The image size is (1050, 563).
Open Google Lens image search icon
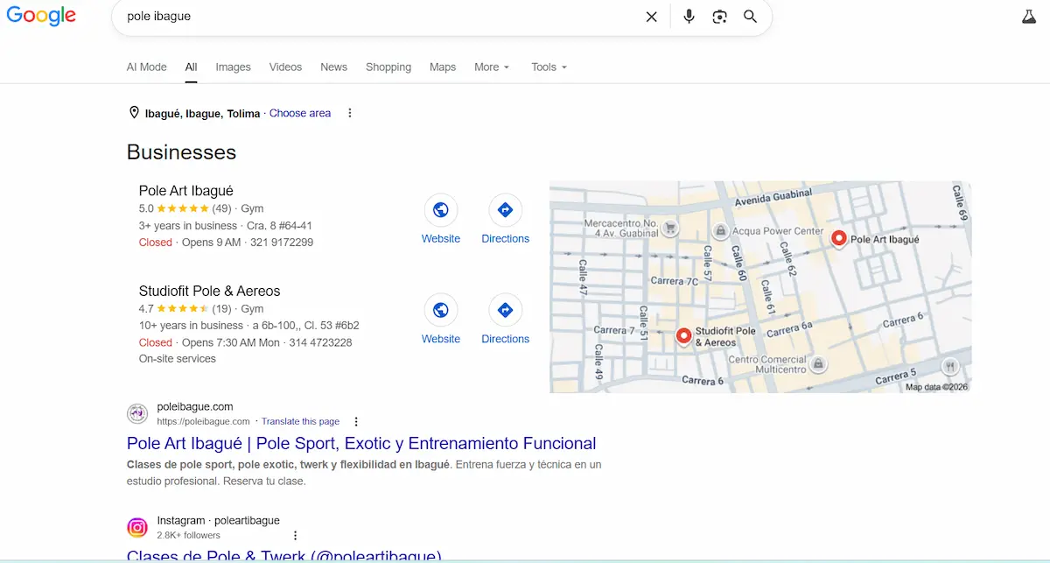[719, 17]
